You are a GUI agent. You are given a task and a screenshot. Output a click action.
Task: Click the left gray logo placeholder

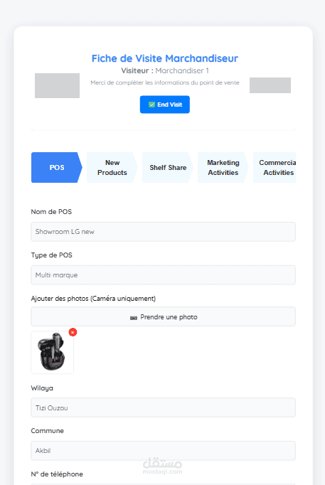pos(57,85)
